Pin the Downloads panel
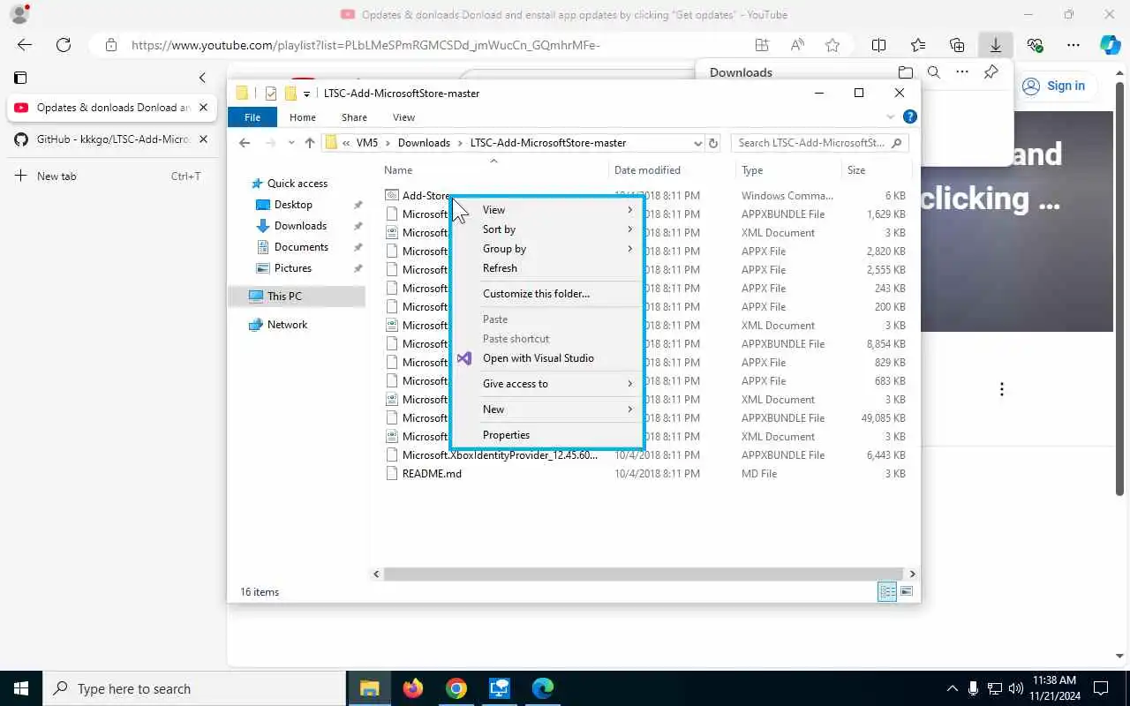Screen dimensions: 1130x706 pos(991,72)
